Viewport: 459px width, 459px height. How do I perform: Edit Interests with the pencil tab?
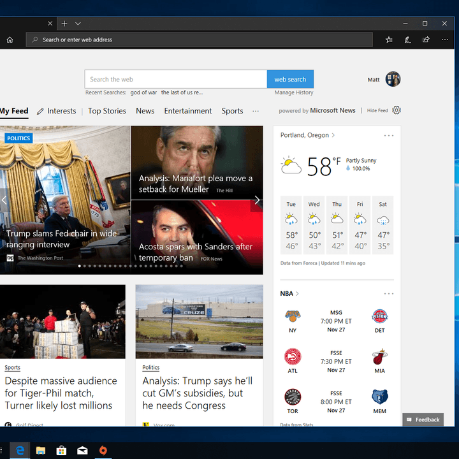point(57,111)
